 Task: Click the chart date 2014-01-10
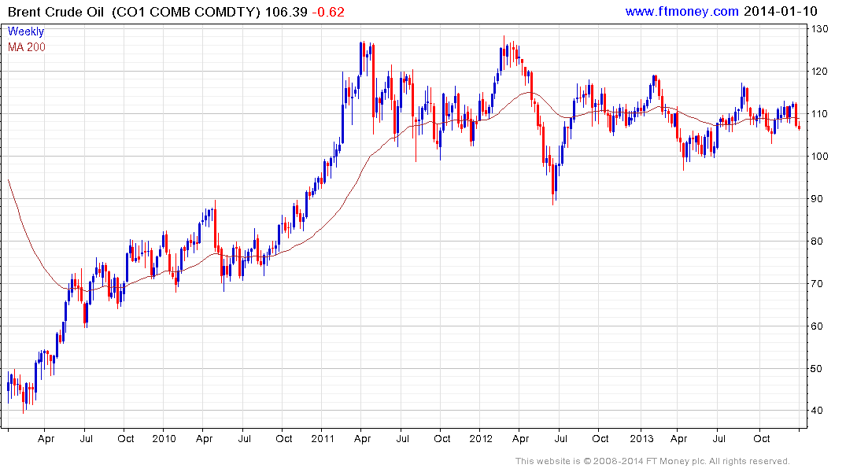tap(780, 11)
